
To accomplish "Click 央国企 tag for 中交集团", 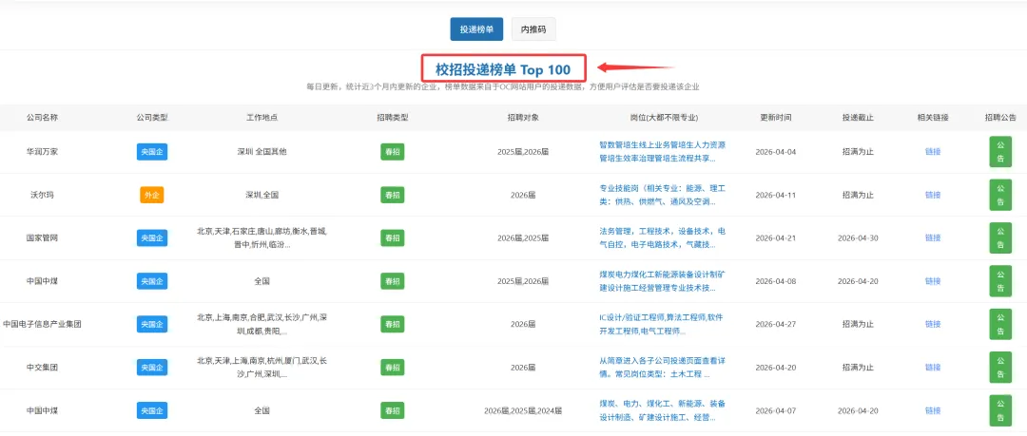I will tap(152, 368).
